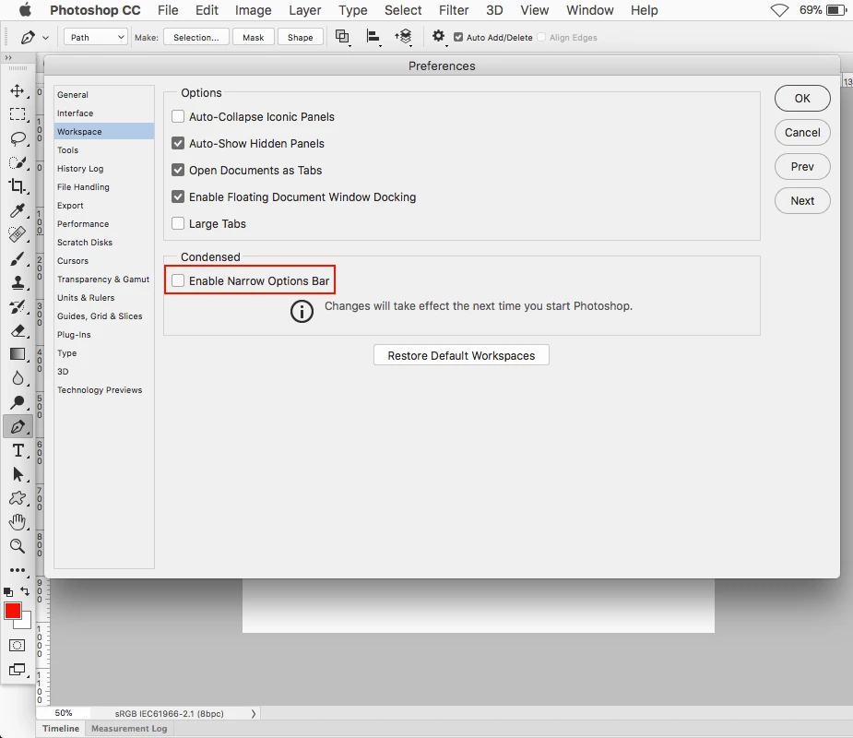
Task: Change the screen mode
Action: (18, 670)
